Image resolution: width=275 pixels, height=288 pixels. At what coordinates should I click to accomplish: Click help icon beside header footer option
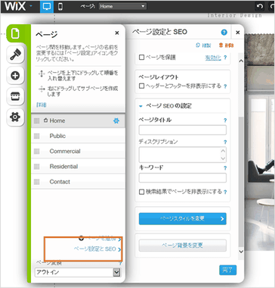(x=225, y=86)
